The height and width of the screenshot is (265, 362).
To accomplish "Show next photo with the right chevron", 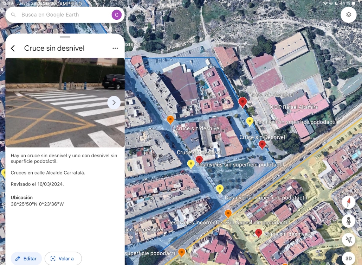I will tap(114, 102).
